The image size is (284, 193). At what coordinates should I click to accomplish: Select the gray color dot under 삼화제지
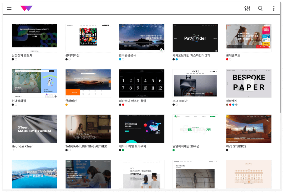(236, 105)
